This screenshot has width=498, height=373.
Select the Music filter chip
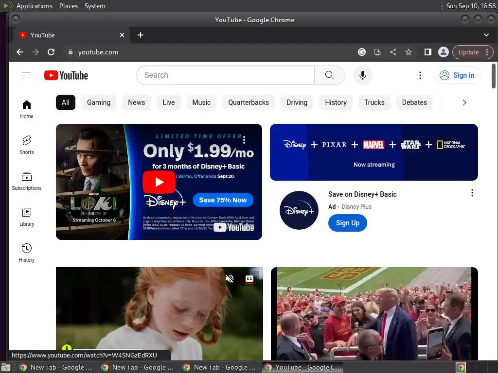click(x=201, y=102)
